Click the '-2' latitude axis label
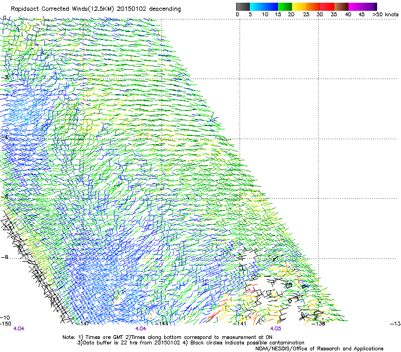Screen dimensions: 401x352 tap(4, 77)
